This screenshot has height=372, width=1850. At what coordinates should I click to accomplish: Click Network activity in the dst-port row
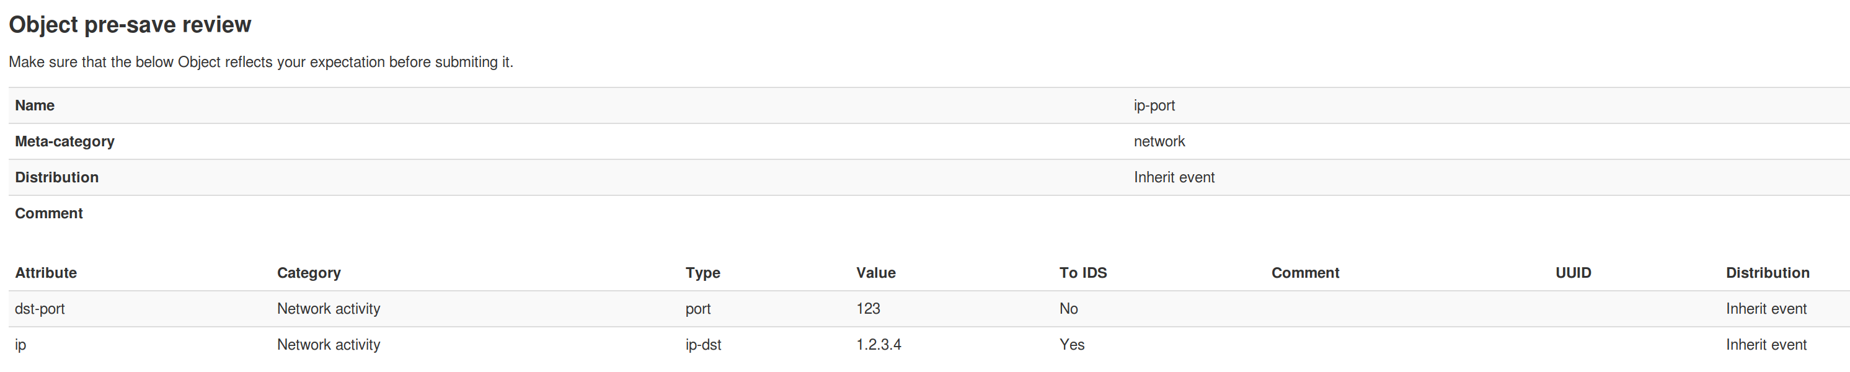tap(328, 309)
